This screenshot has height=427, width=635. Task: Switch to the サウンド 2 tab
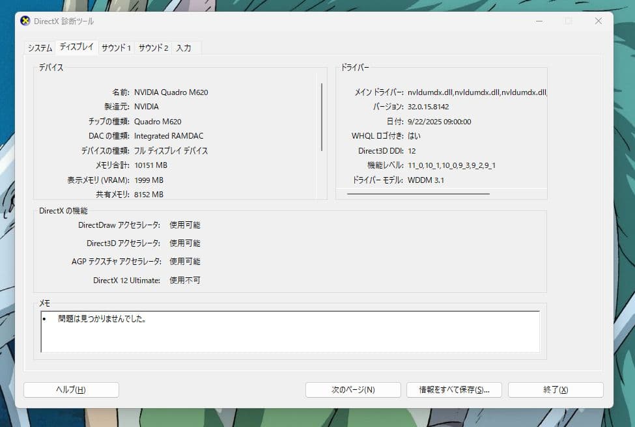coord(153,47)
